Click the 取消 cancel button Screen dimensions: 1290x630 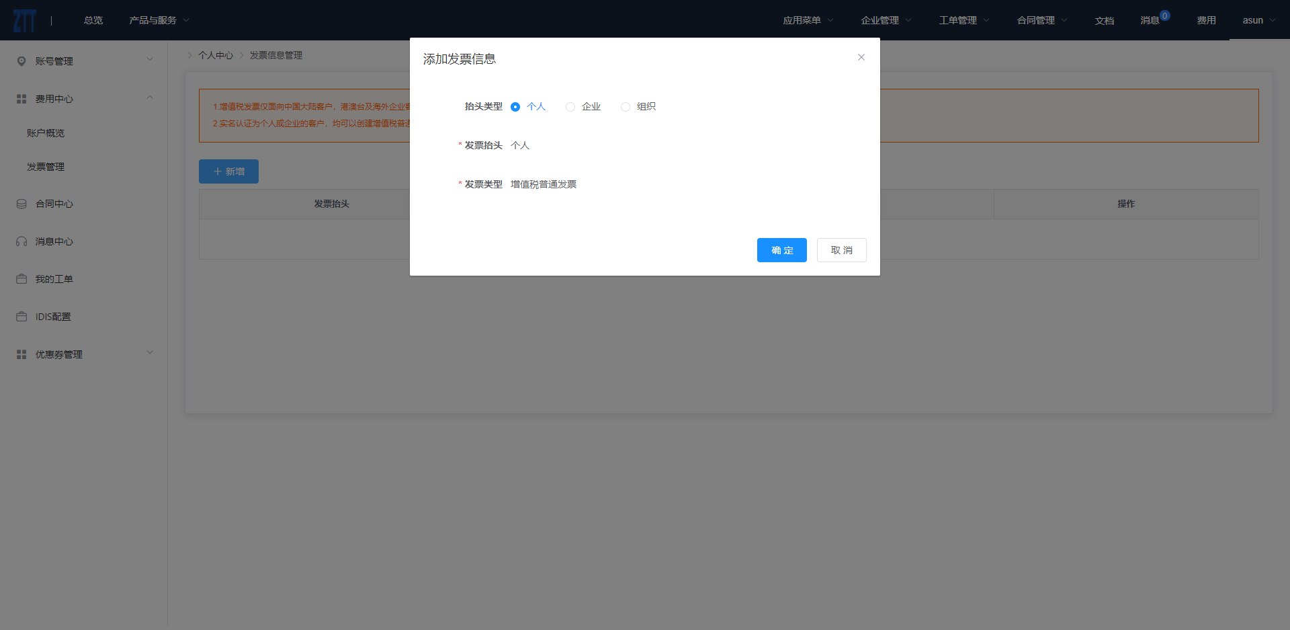[841, 250]
